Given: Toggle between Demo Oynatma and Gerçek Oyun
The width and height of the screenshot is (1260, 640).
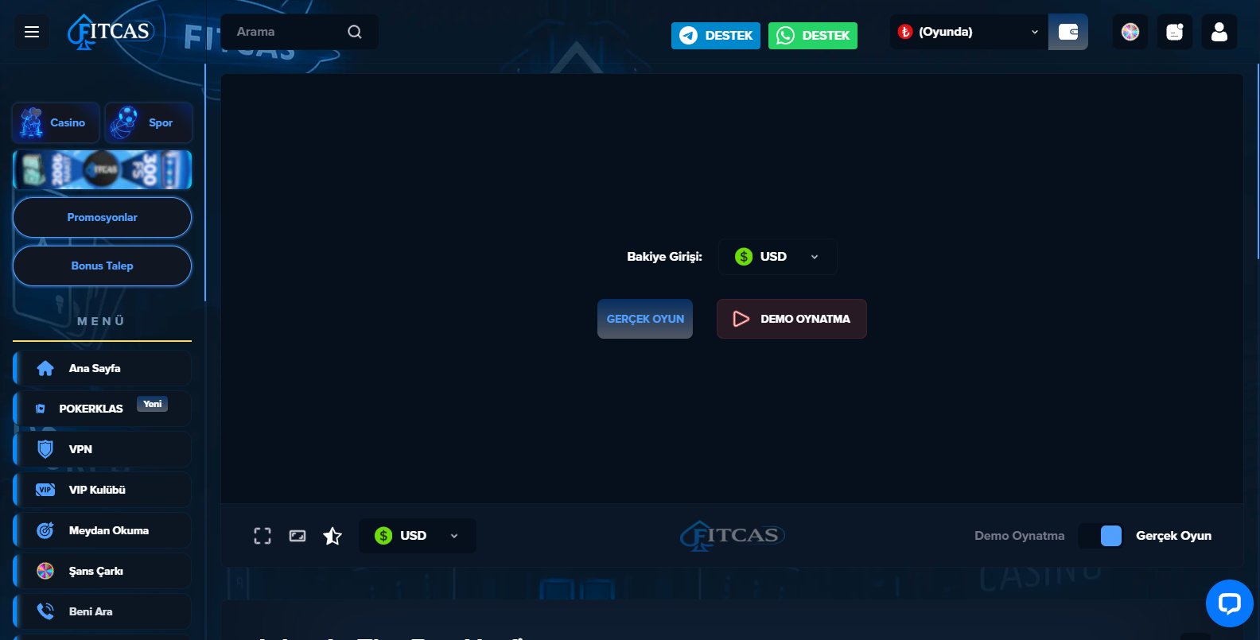Looking at the screenshot, I should [x=1100, y=536].
